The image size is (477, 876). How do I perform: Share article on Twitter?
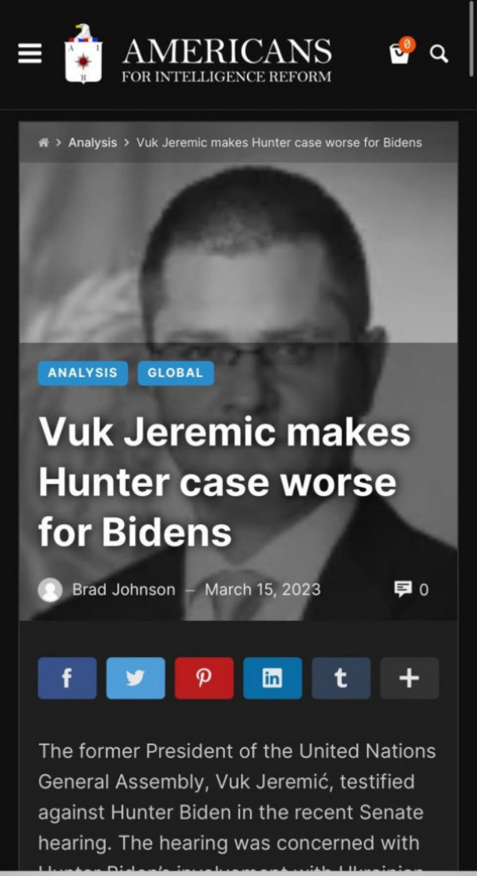(136, 678)
